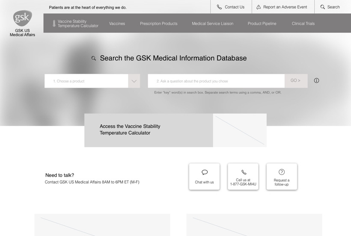This screenshot has width=351, height=236.
Task: Click the warning icon beside Report an Adverse Event
Action: tap(259, 7)
